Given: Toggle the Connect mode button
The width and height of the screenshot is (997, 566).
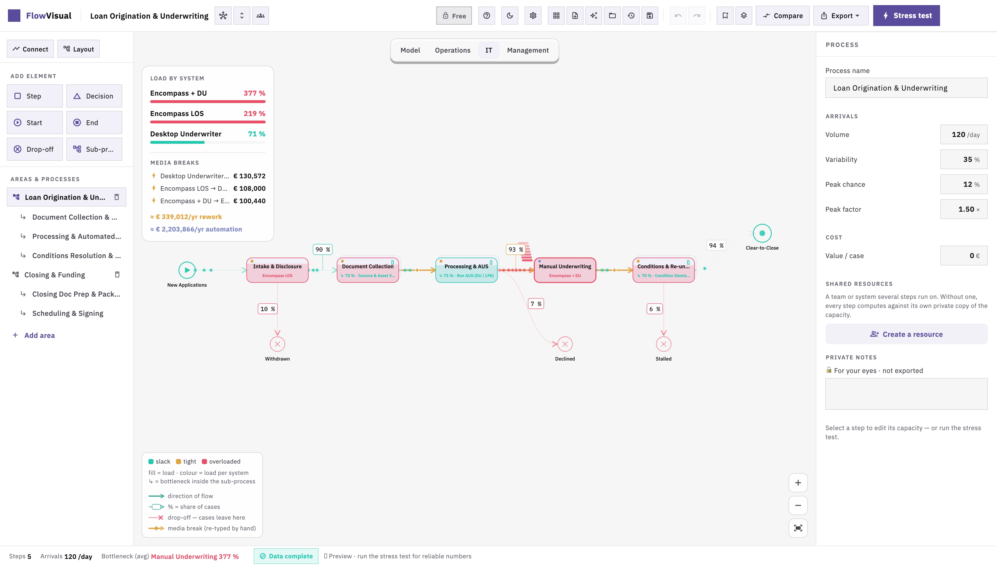Looking at the screenshot, I should 30,49.
